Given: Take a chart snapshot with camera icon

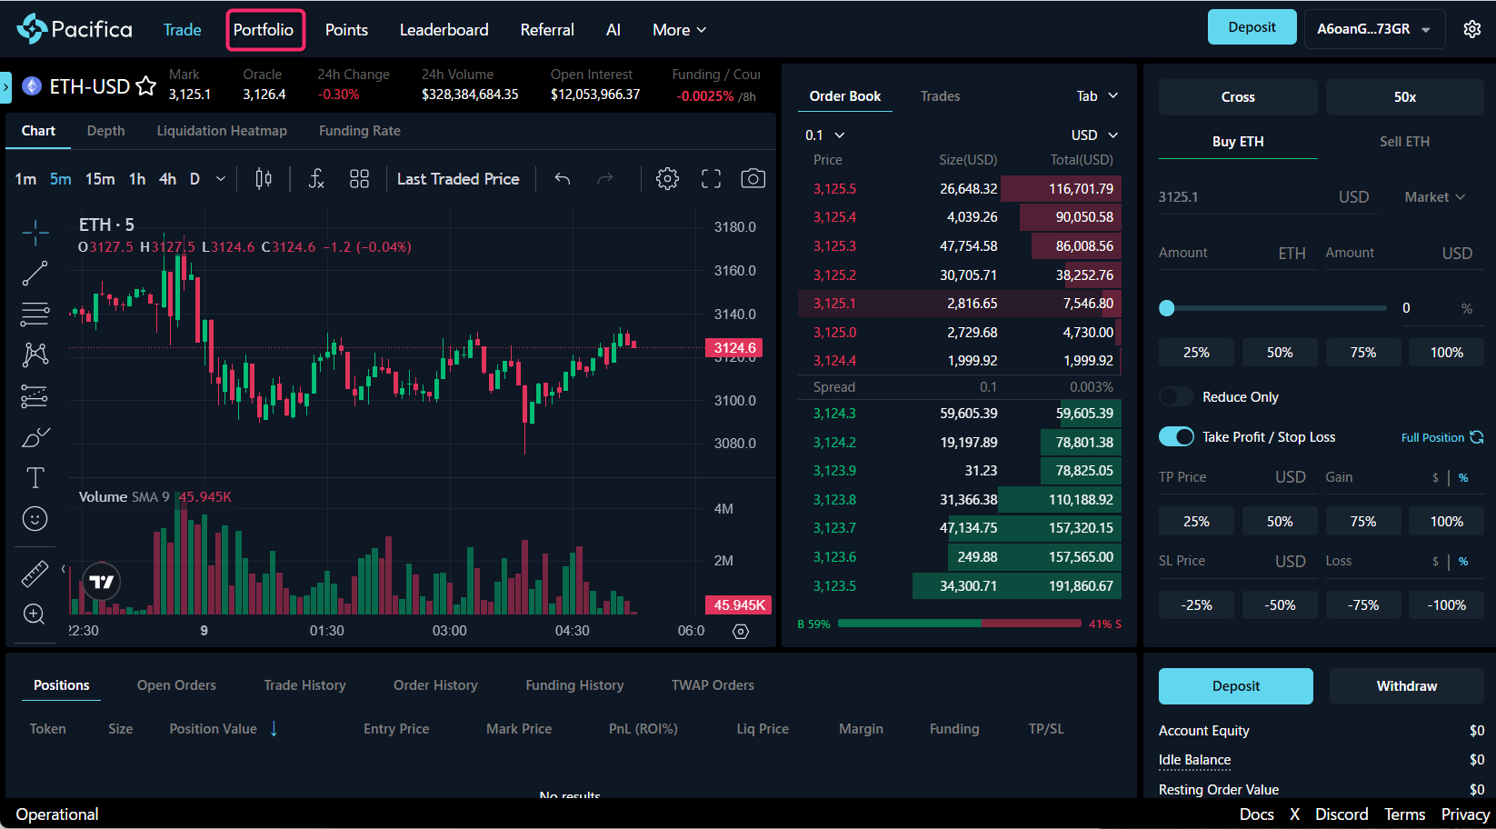Looking at the screenshot, I should pos(753,179).
